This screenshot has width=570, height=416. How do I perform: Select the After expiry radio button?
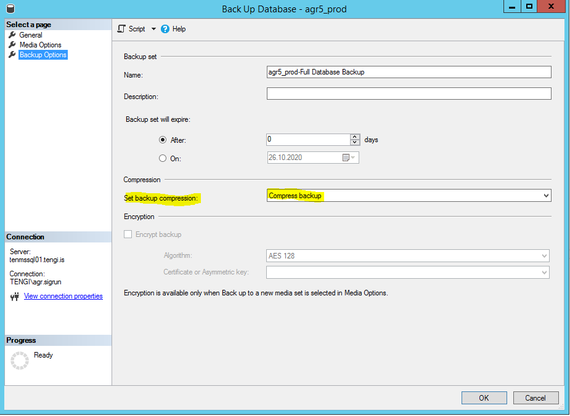[x=163, y=140]
